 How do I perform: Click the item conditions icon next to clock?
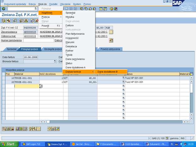tap(53, 129)
